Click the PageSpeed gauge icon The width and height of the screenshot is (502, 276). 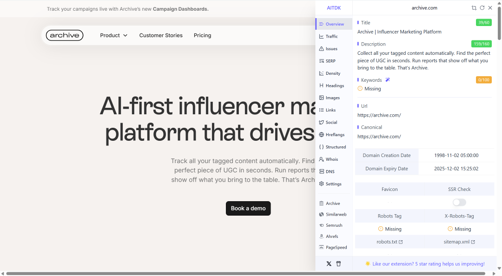click(322, 247)
